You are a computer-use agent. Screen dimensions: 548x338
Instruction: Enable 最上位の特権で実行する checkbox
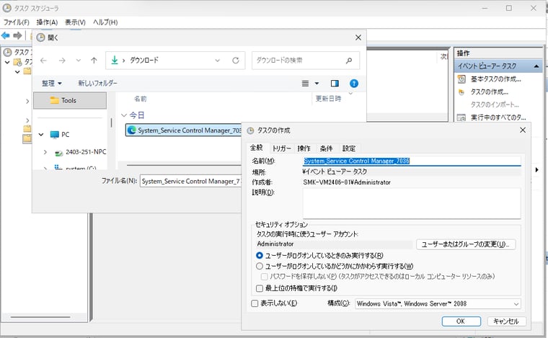click(260, 288)
